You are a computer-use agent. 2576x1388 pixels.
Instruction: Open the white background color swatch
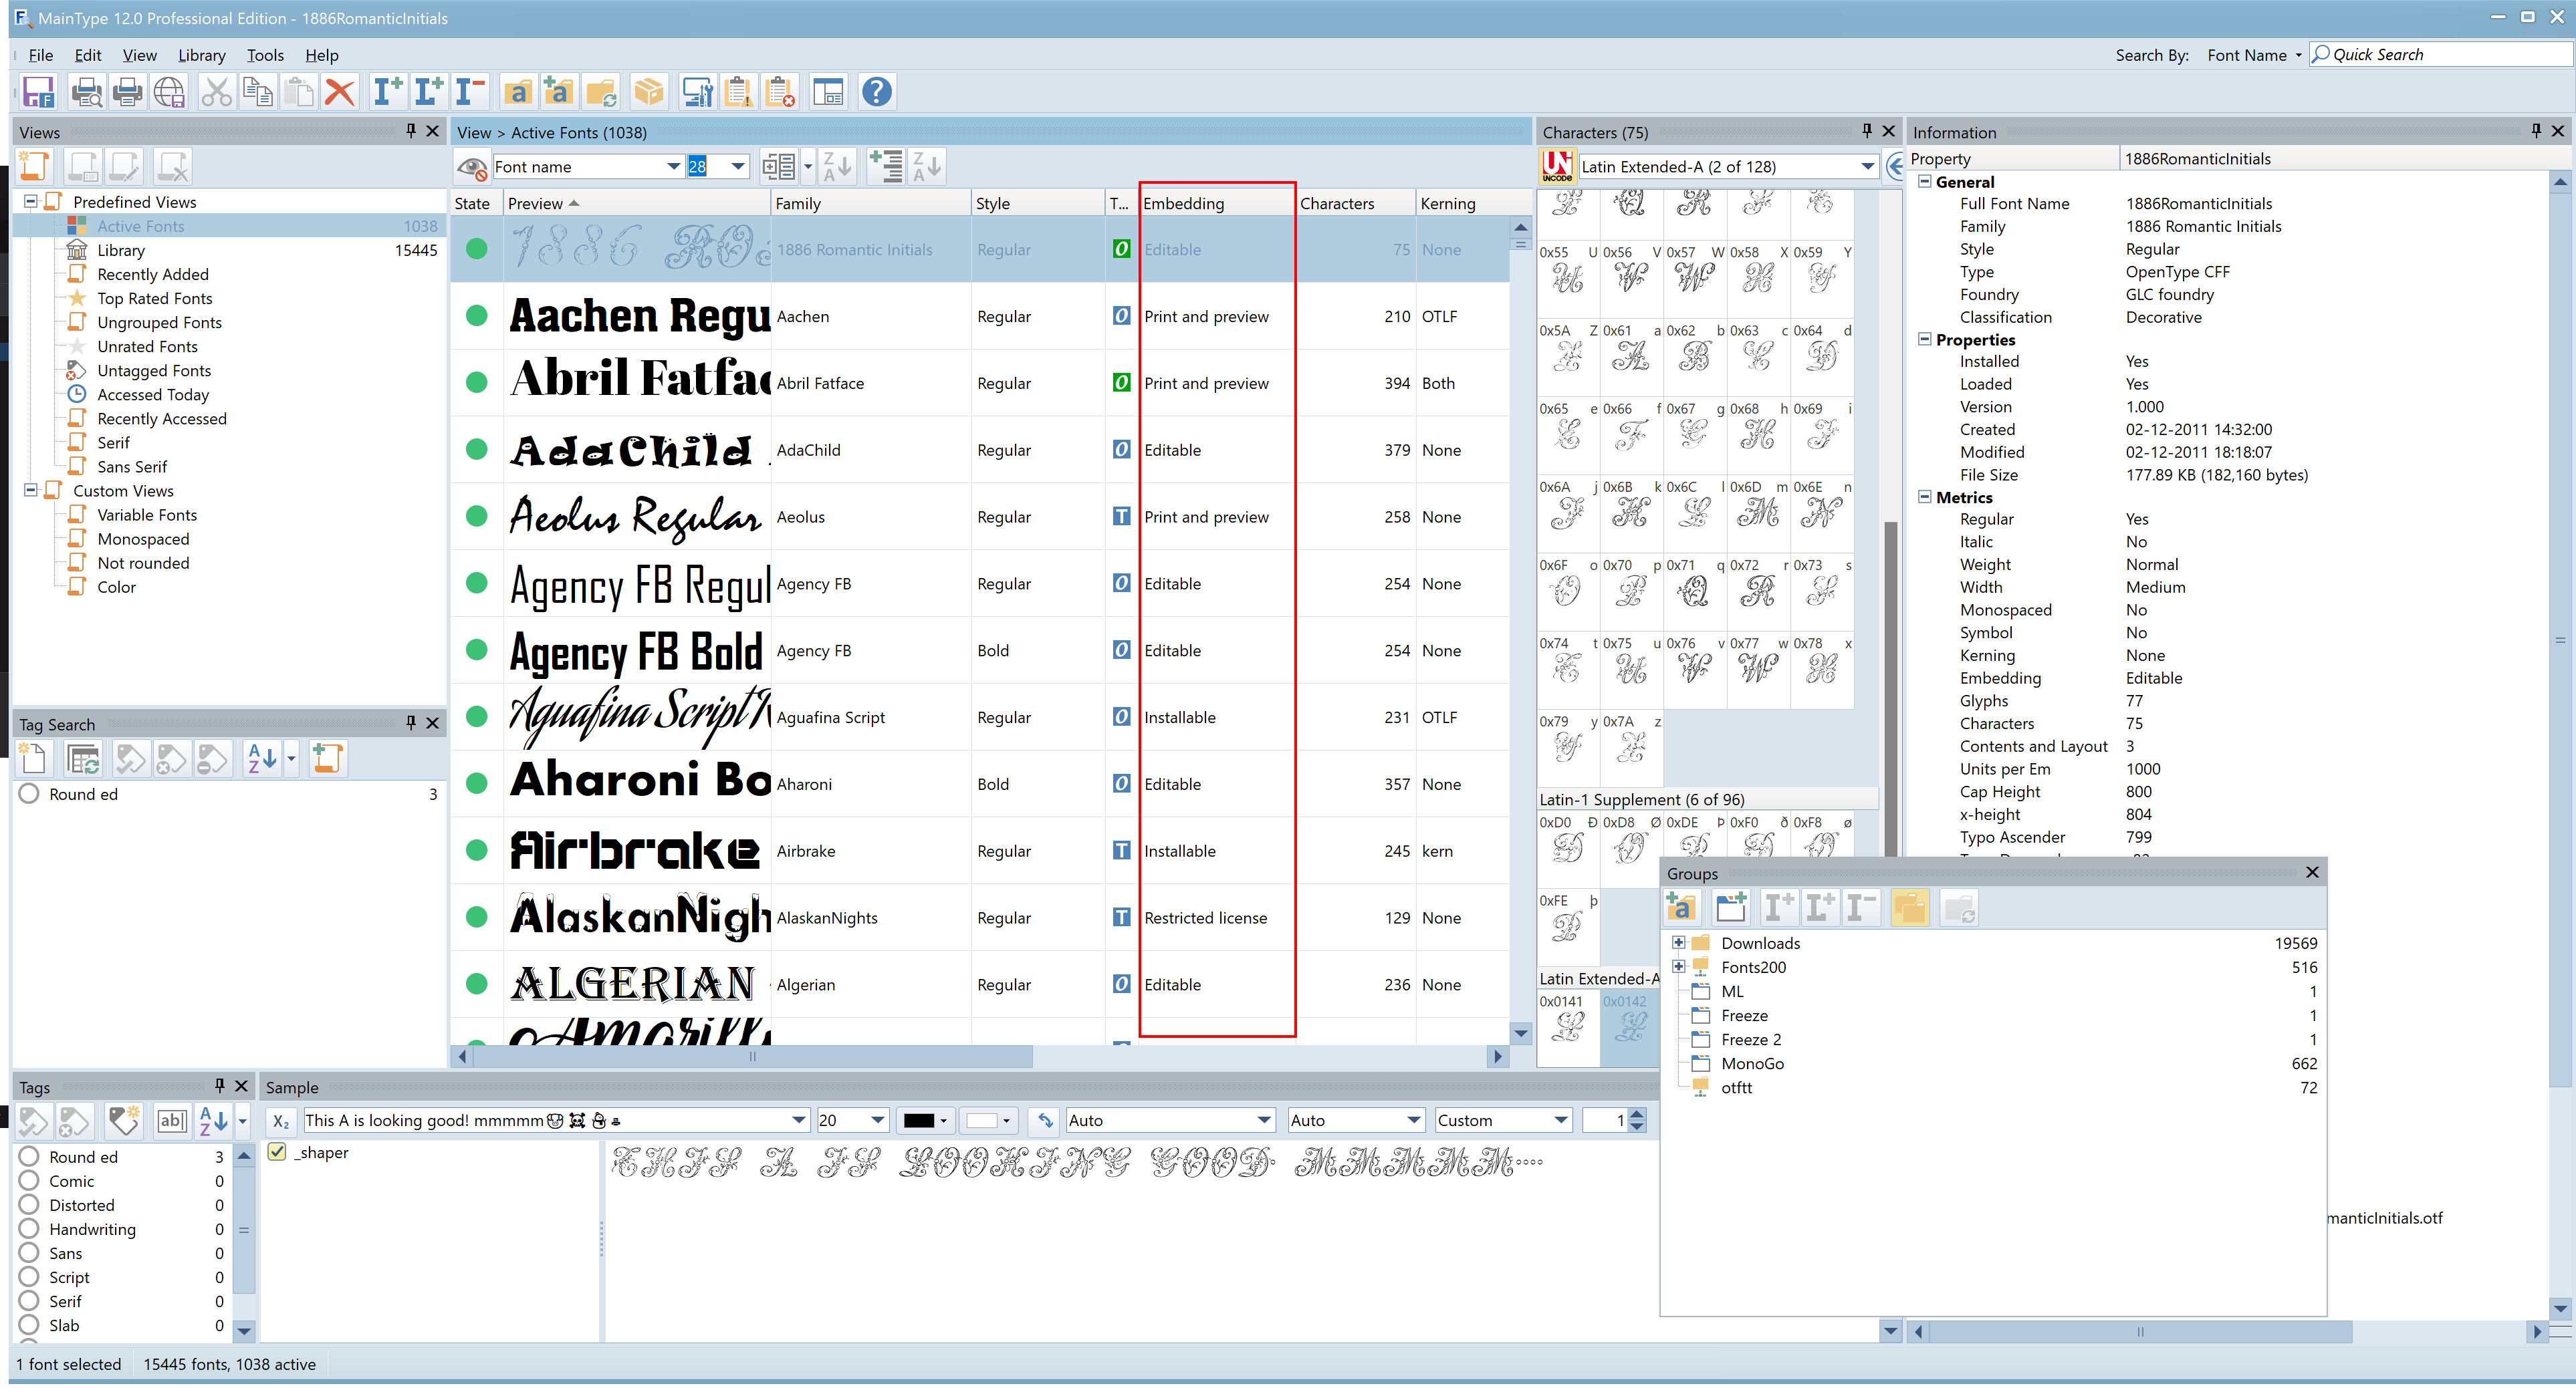click(989, 1120)
